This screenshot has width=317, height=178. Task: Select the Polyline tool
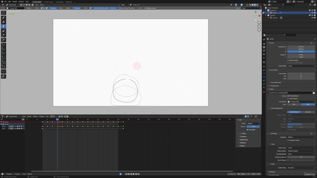[3, 49]
